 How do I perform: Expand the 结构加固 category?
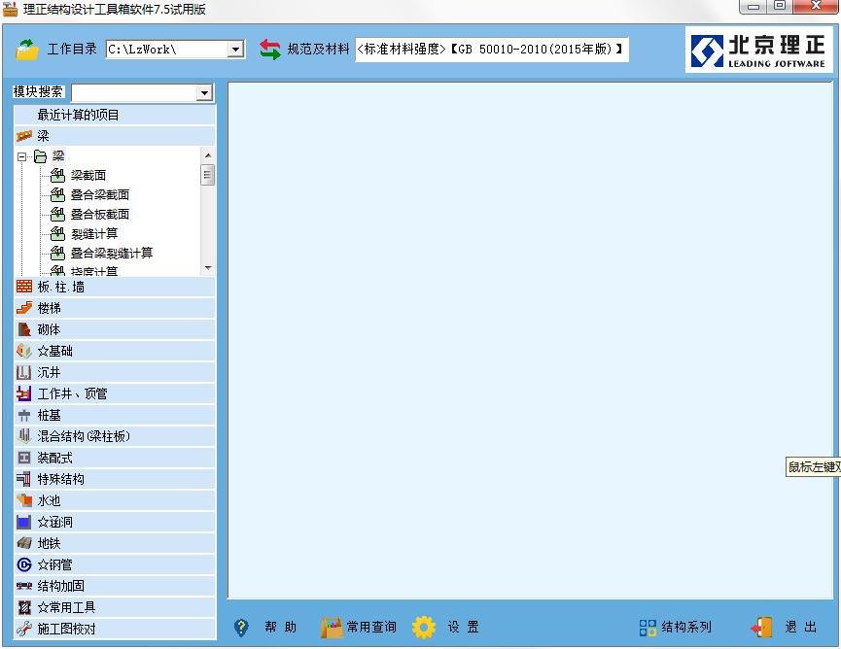pyautogui.click(x=115, y=586)
